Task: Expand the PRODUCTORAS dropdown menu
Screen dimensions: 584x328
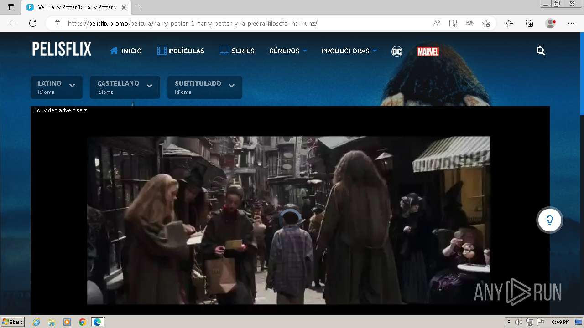Action: tap(349, 51)
